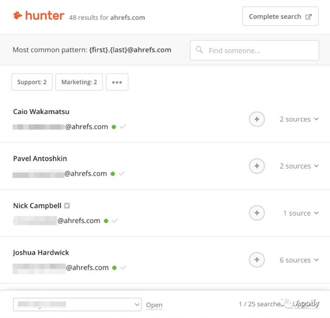The height and width of the screenshot is (318, 330).
Task: Show Nick Campbell's 1 source
Action: (x=301, y=213)
